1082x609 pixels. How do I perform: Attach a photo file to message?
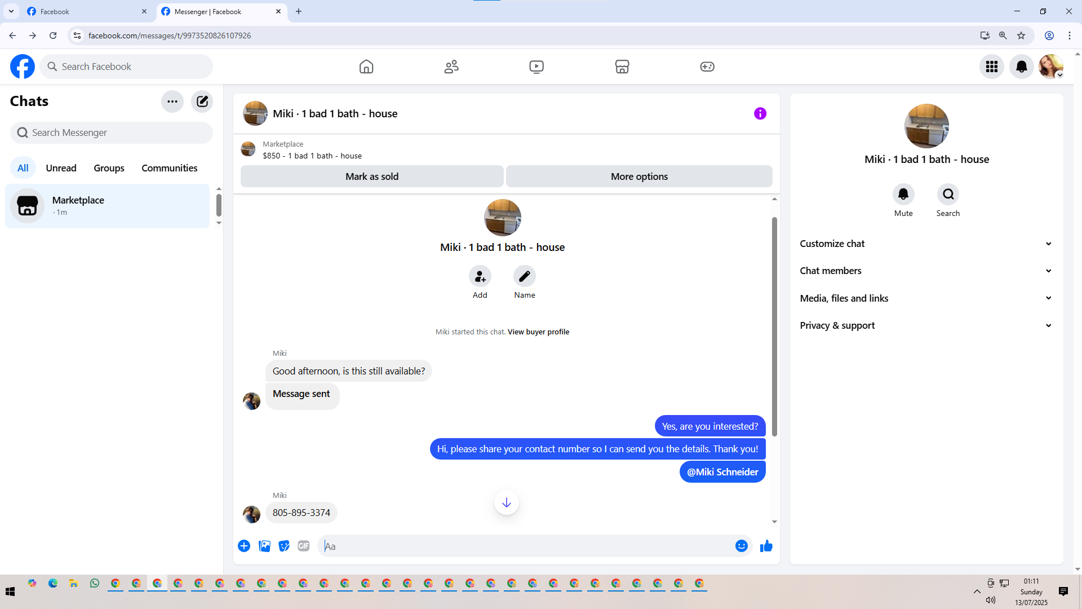tap(264, 546)
